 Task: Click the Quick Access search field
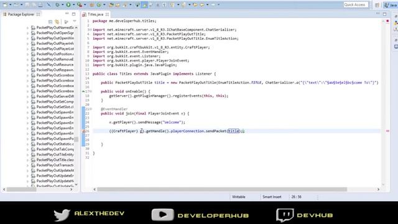coord(356,4)
